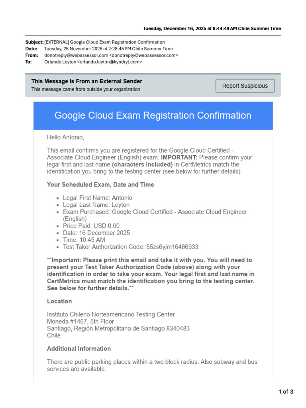Click the Location section heading
The image size is (306, 408).
(59, 301)
